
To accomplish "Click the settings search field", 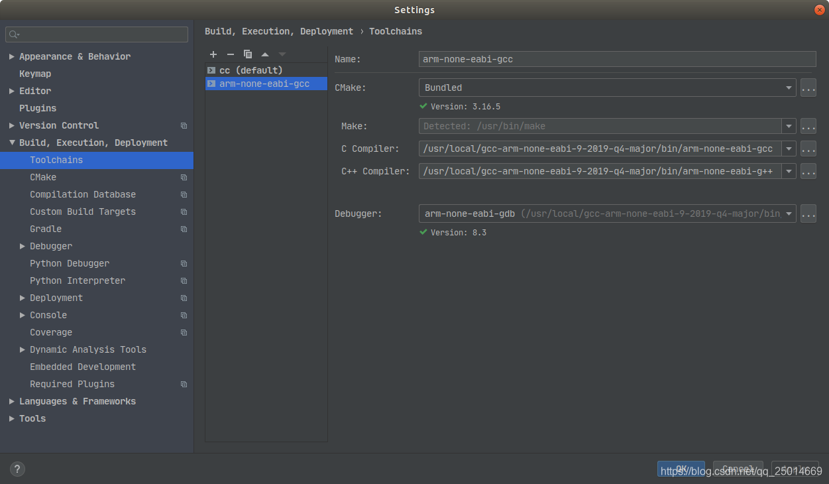I will tap(96, 34).
